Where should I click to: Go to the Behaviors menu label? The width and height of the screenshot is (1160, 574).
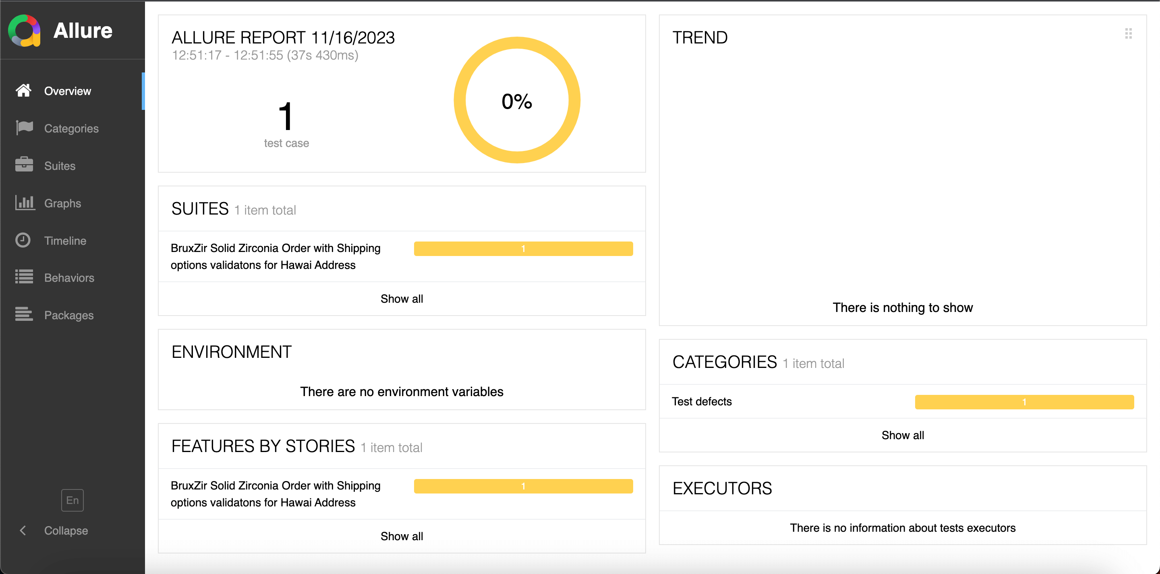click(69, 278)
